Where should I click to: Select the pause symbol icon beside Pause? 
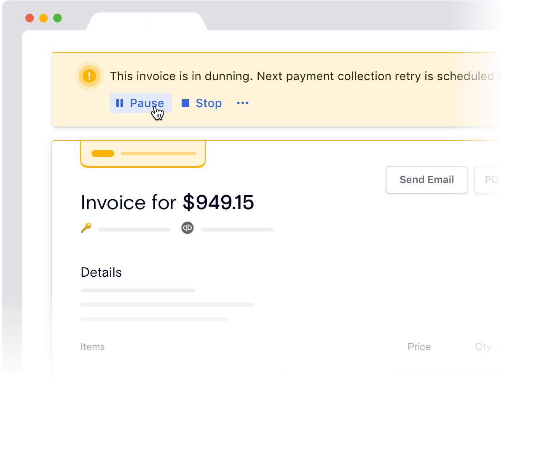[x=120, y=103]
